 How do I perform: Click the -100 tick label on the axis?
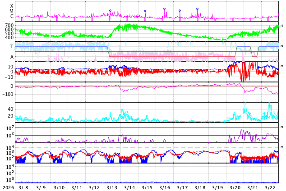pos(7,94)
